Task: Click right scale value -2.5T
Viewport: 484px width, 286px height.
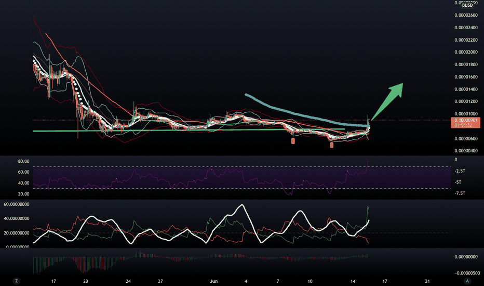Action: [460, 171]
